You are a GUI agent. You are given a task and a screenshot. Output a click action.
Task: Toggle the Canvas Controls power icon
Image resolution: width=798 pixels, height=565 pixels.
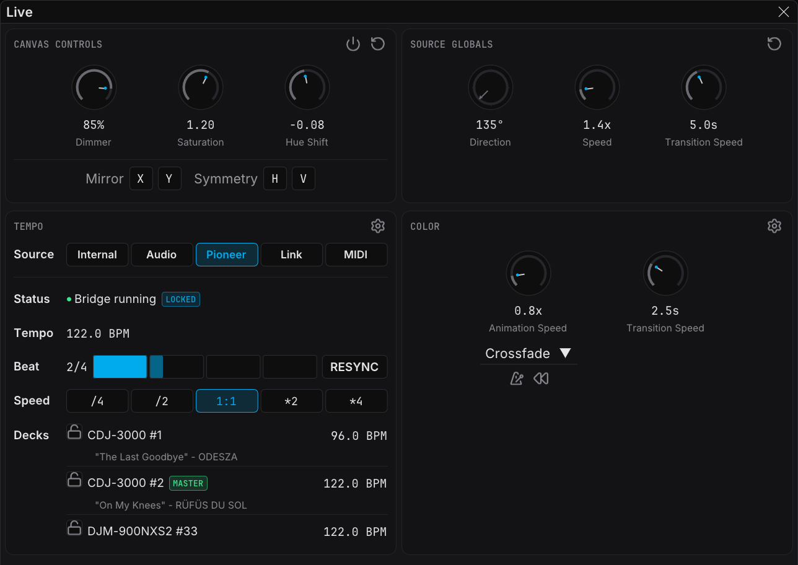(x=353, y=44)
